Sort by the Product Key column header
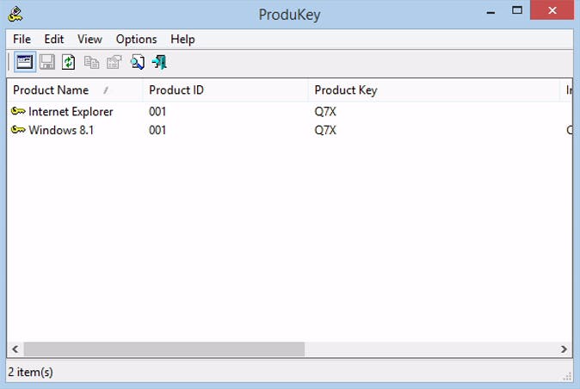The image size is (580, 389). click(x=434, y=90)
